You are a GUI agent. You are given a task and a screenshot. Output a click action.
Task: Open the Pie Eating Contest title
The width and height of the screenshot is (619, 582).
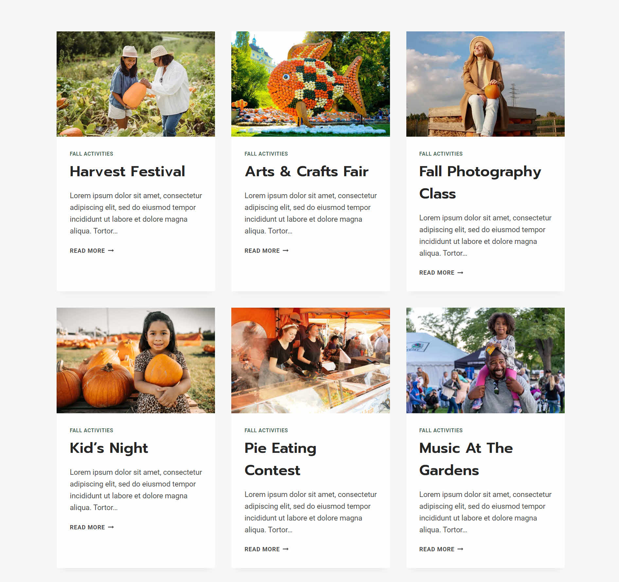(280, 459)
